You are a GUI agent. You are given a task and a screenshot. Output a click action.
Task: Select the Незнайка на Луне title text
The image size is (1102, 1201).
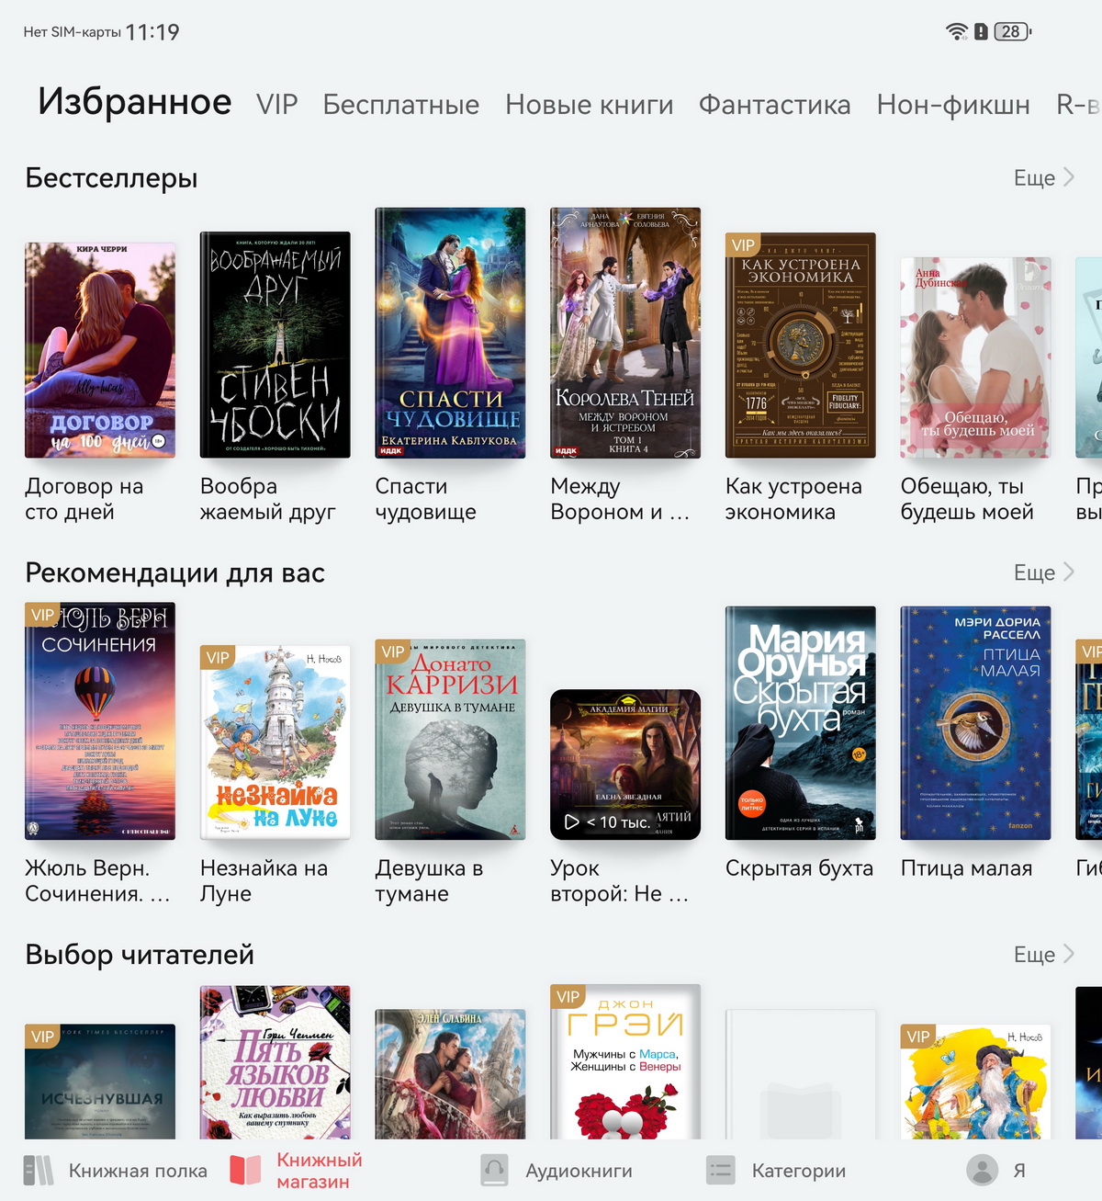[x=264, y=880]
